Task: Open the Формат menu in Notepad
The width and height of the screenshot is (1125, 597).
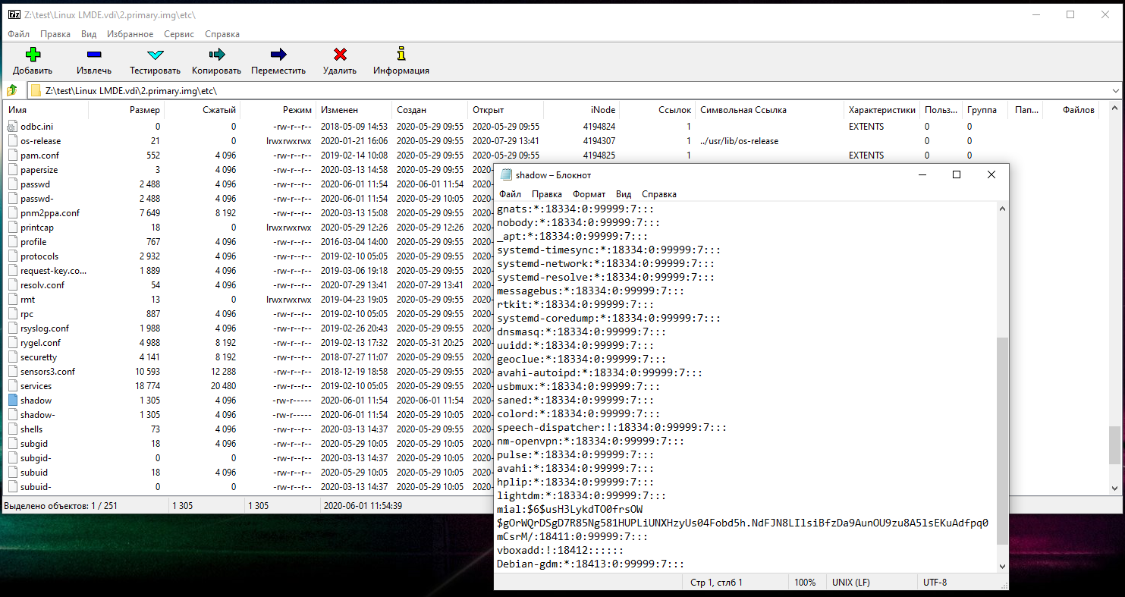Action: 589,194
